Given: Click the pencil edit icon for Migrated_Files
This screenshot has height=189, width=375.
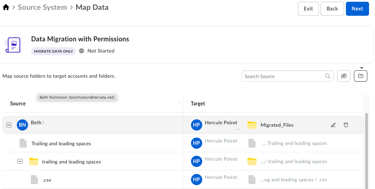Looking at the screenshot, I should [x=333, y=125].
